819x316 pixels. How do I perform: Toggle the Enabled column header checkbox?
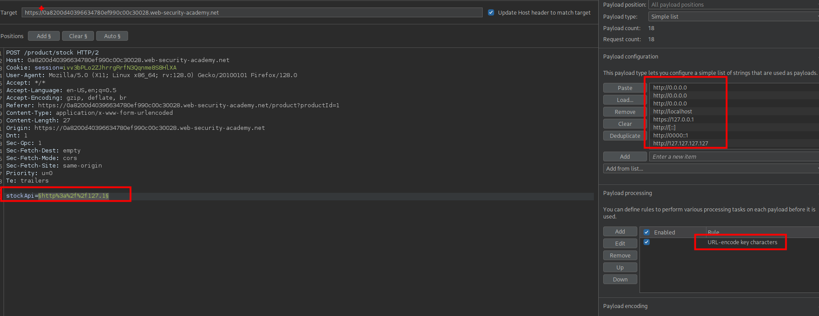(647, 232)
